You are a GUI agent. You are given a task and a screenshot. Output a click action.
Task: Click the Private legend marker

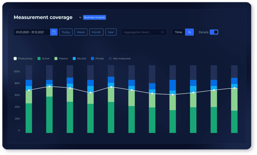point(92,59)
